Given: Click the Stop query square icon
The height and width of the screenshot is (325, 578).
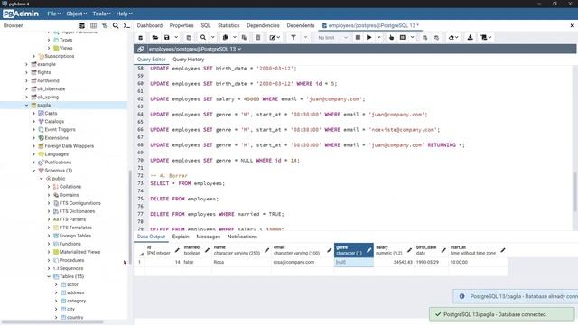Looking at the screenshot, I should pyautogui.click(x=358, y=38).
